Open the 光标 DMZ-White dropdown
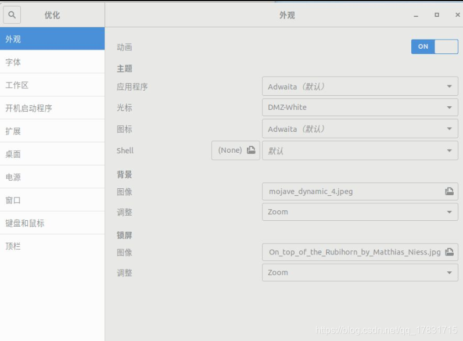This screenshot has width=463, height=341. [x=360, y=107]
